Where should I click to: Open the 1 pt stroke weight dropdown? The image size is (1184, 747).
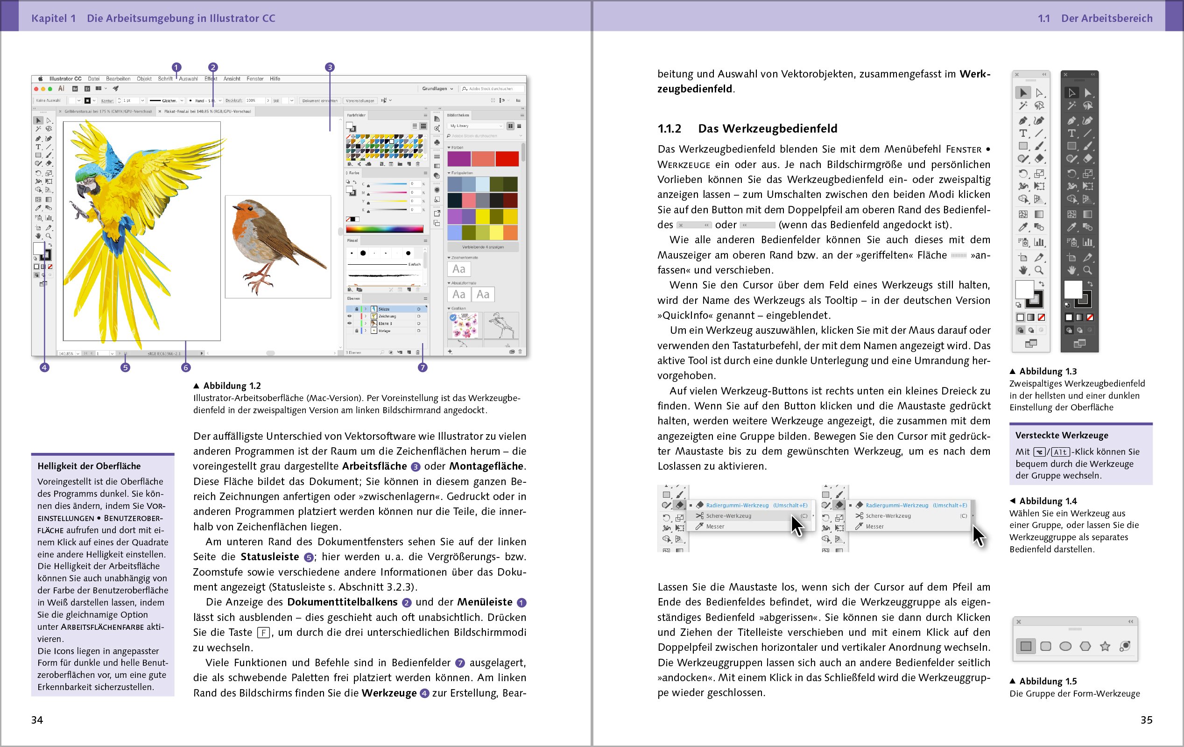coord(142,101)
